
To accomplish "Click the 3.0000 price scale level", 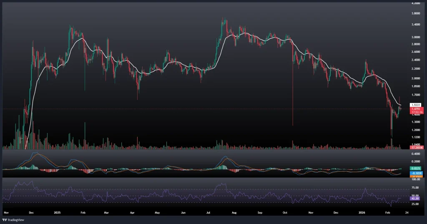I will (x=416, y=37).
